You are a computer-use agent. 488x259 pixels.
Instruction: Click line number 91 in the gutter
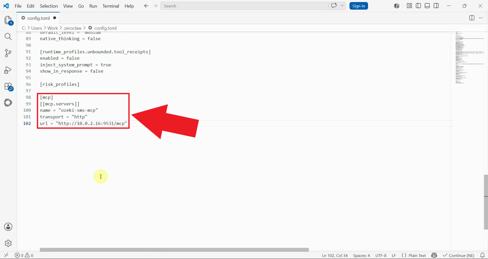coord(28,52)
